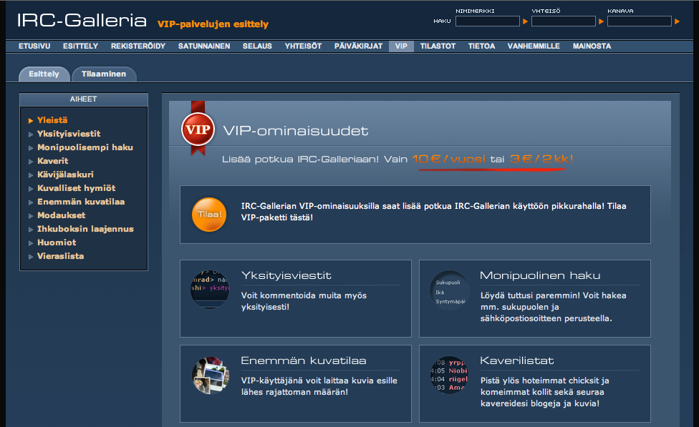Viewport: 699px width, 427px height.
Task: Go to Rekisteröidy in navigation bar
Action: coord(138,46)
